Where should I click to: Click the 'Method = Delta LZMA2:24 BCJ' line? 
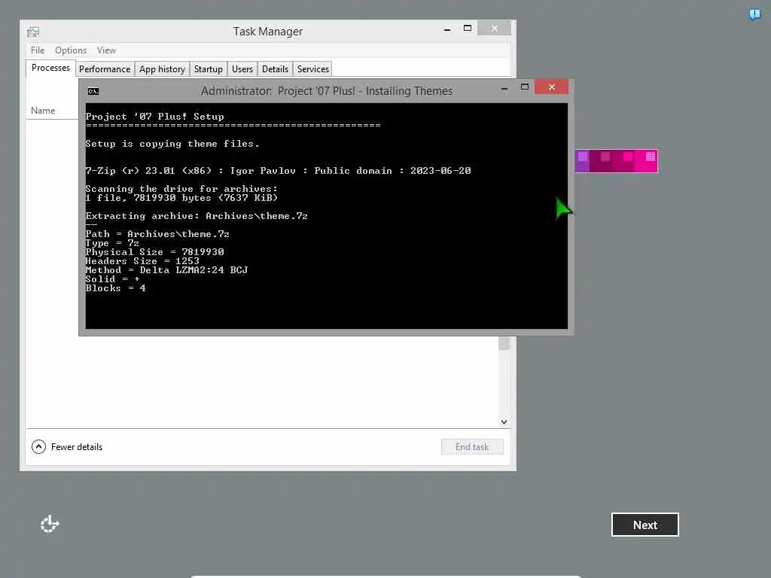click(166, 270)
